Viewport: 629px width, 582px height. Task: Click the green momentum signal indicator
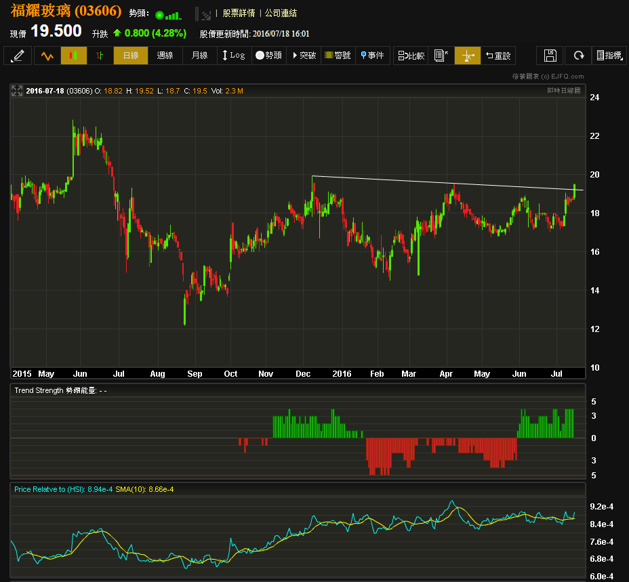click(168, 15)
